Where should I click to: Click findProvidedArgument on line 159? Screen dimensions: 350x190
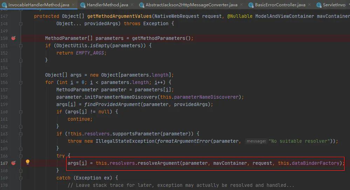(x=112, y=104)
